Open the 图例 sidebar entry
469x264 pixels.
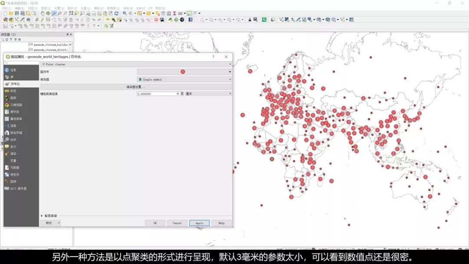tap(21, 181)
